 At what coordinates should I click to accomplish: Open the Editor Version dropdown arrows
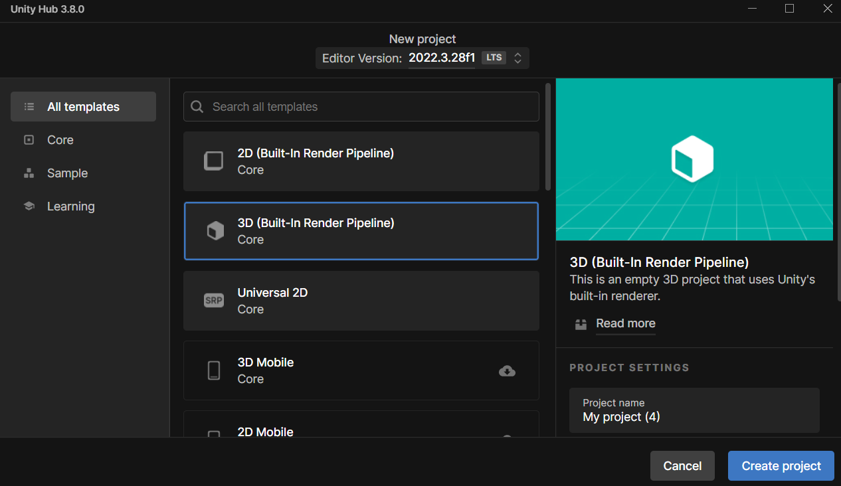pyautogui.click(x=518, y=58)
